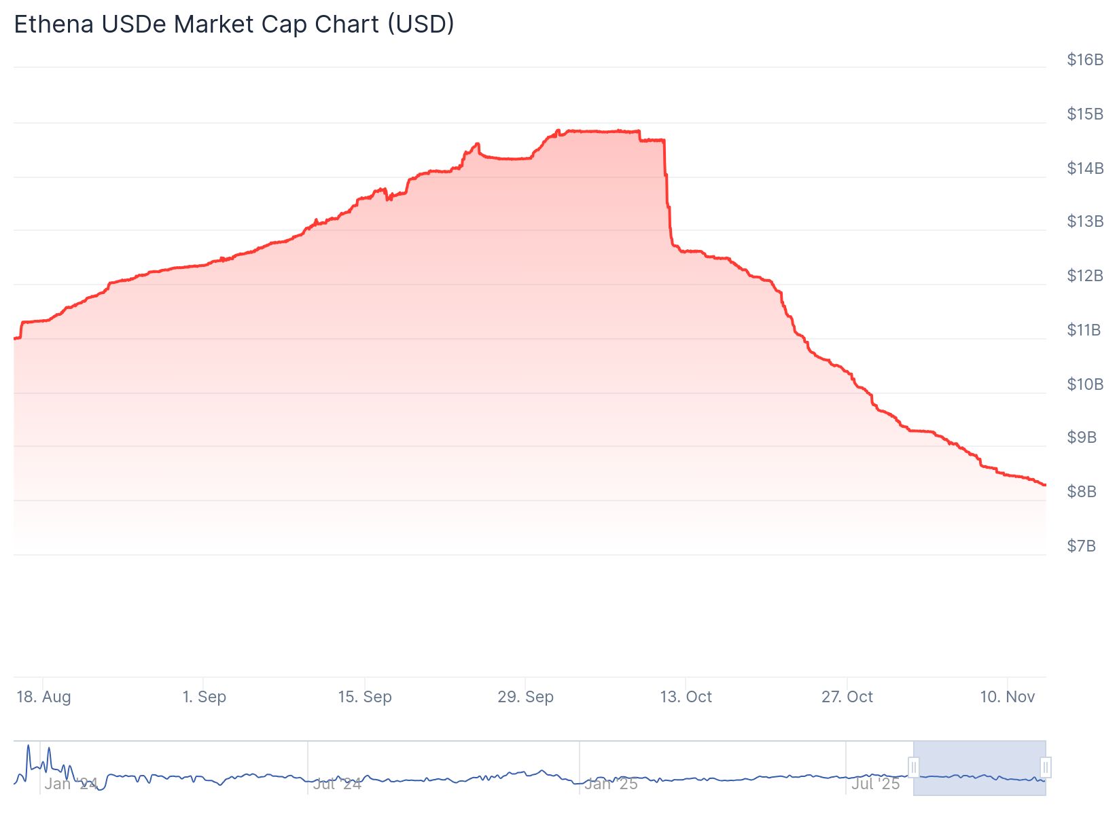
Task: Click the 18. Aug date label
Action: pos(43,697)
